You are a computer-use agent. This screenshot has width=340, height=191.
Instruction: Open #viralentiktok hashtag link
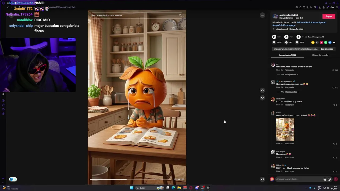click(x=303, y=23)
